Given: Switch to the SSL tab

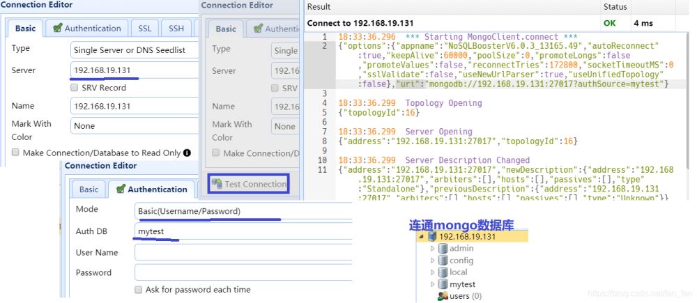Looking at the screenshot, I should click(x=144, y=29).
